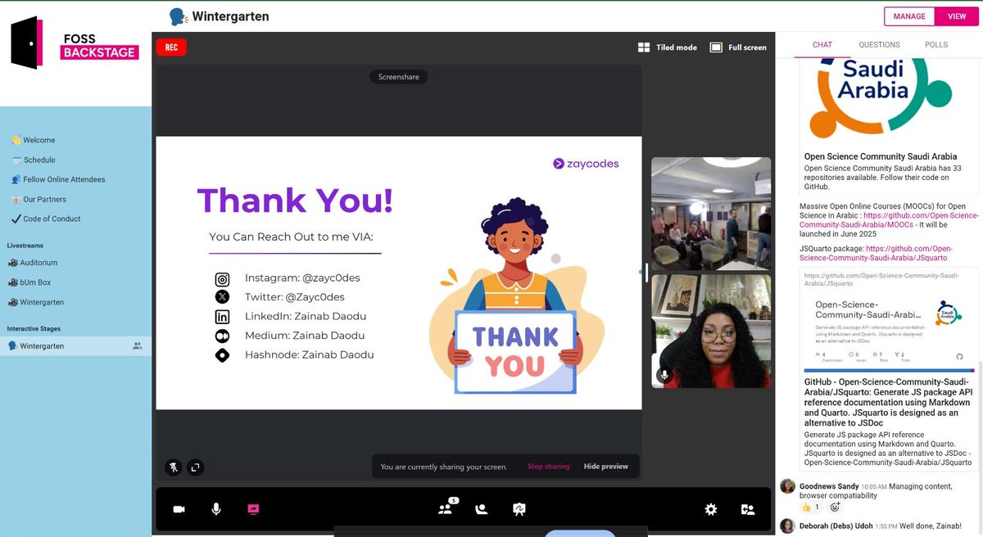The image size is (983, 537).
Task: Click the thumbs-up reaction on Goodnews Sandy's message
Action: [809, 508]
